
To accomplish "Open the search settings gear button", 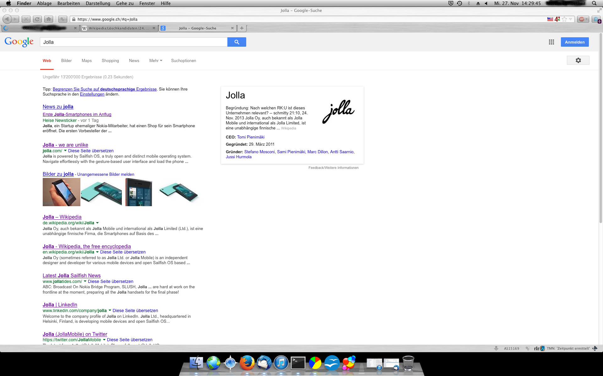I will pyautogui.click(x=578, y=60).
